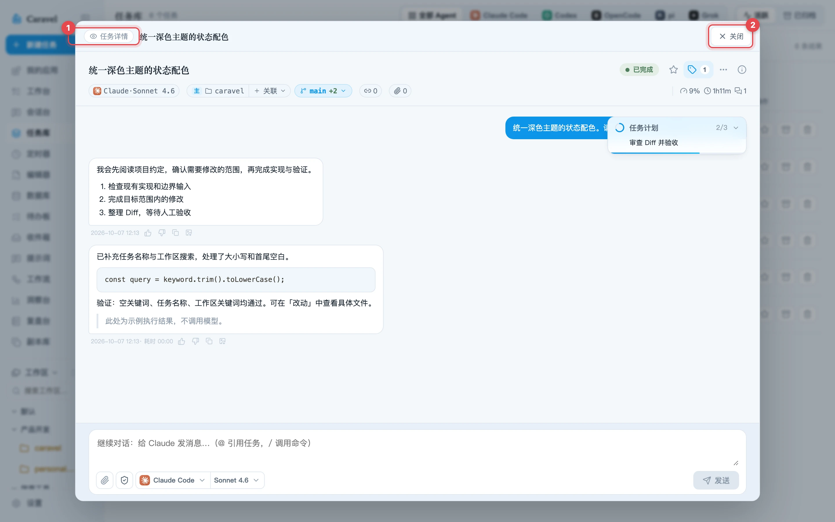The image size is (835, 522).
Task: Select the blue user message bubble
Action: [557, 128]
